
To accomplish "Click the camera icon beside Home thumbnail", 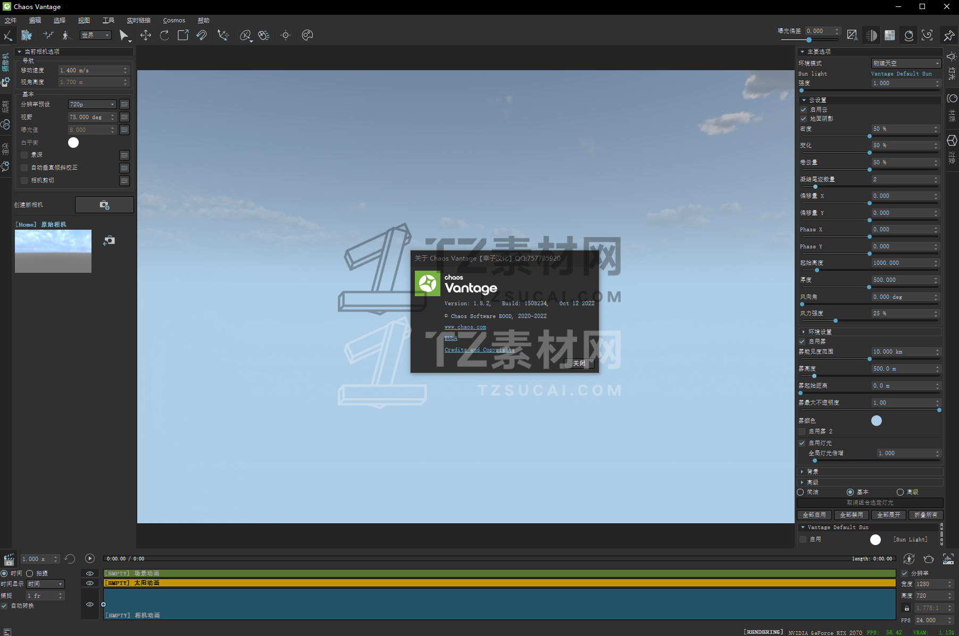I will (109, 240).
